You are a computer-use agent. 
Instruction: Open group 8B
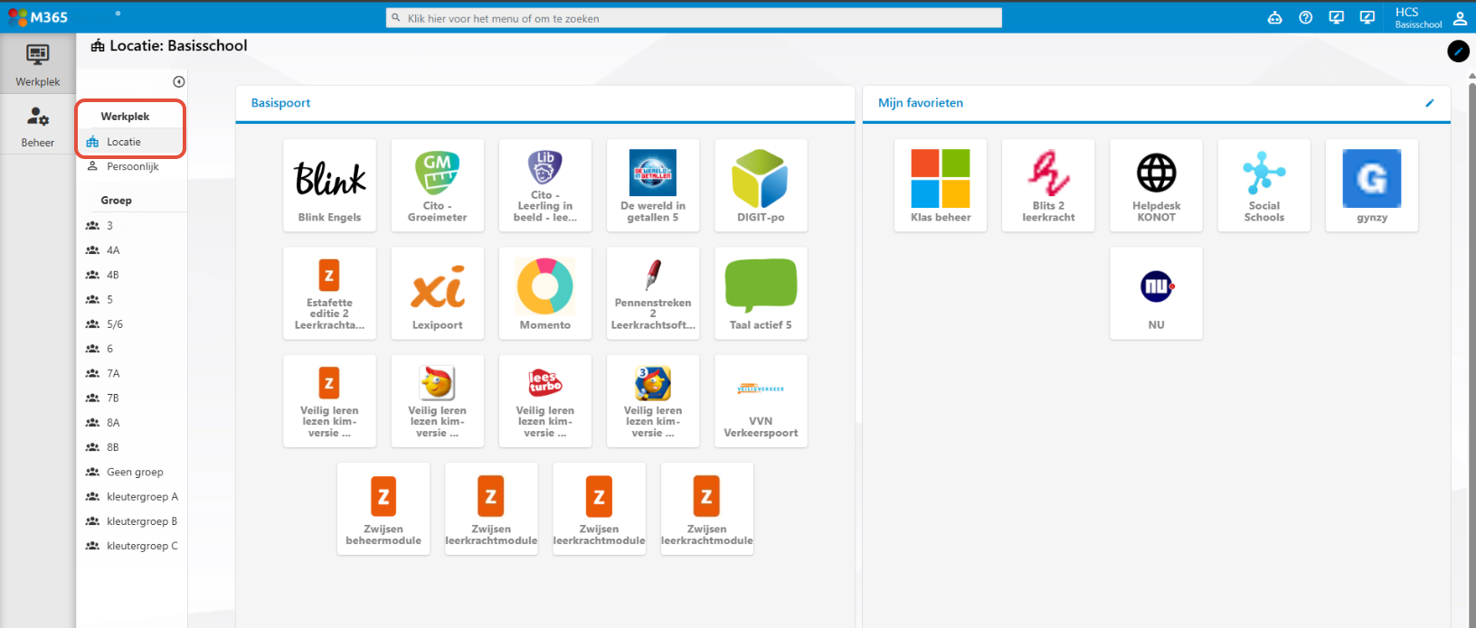[132, 447]
